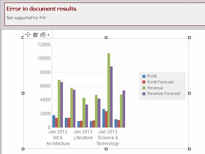Screen dimensions: 205x154
Task: Click the 6000 y-axis value
Action: pyautogui.click(x=45, y=86)
